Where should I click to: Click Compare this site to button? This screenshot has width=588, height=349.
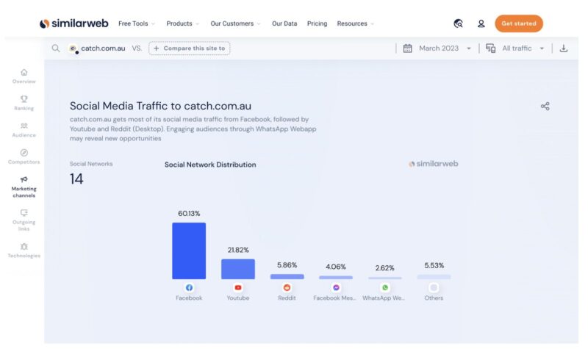click(x=190, y=48)
